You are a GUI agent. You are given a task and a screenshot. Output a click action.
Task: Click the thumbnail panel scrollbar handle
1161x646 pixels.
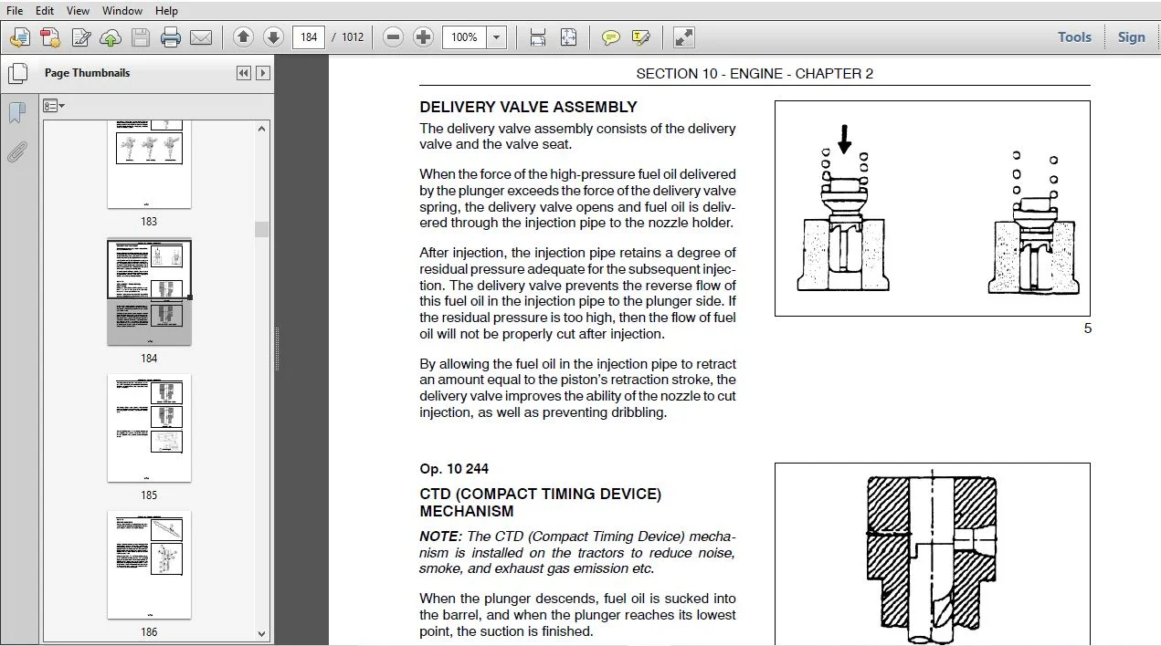pyautogui.click(x=262, y=229)
